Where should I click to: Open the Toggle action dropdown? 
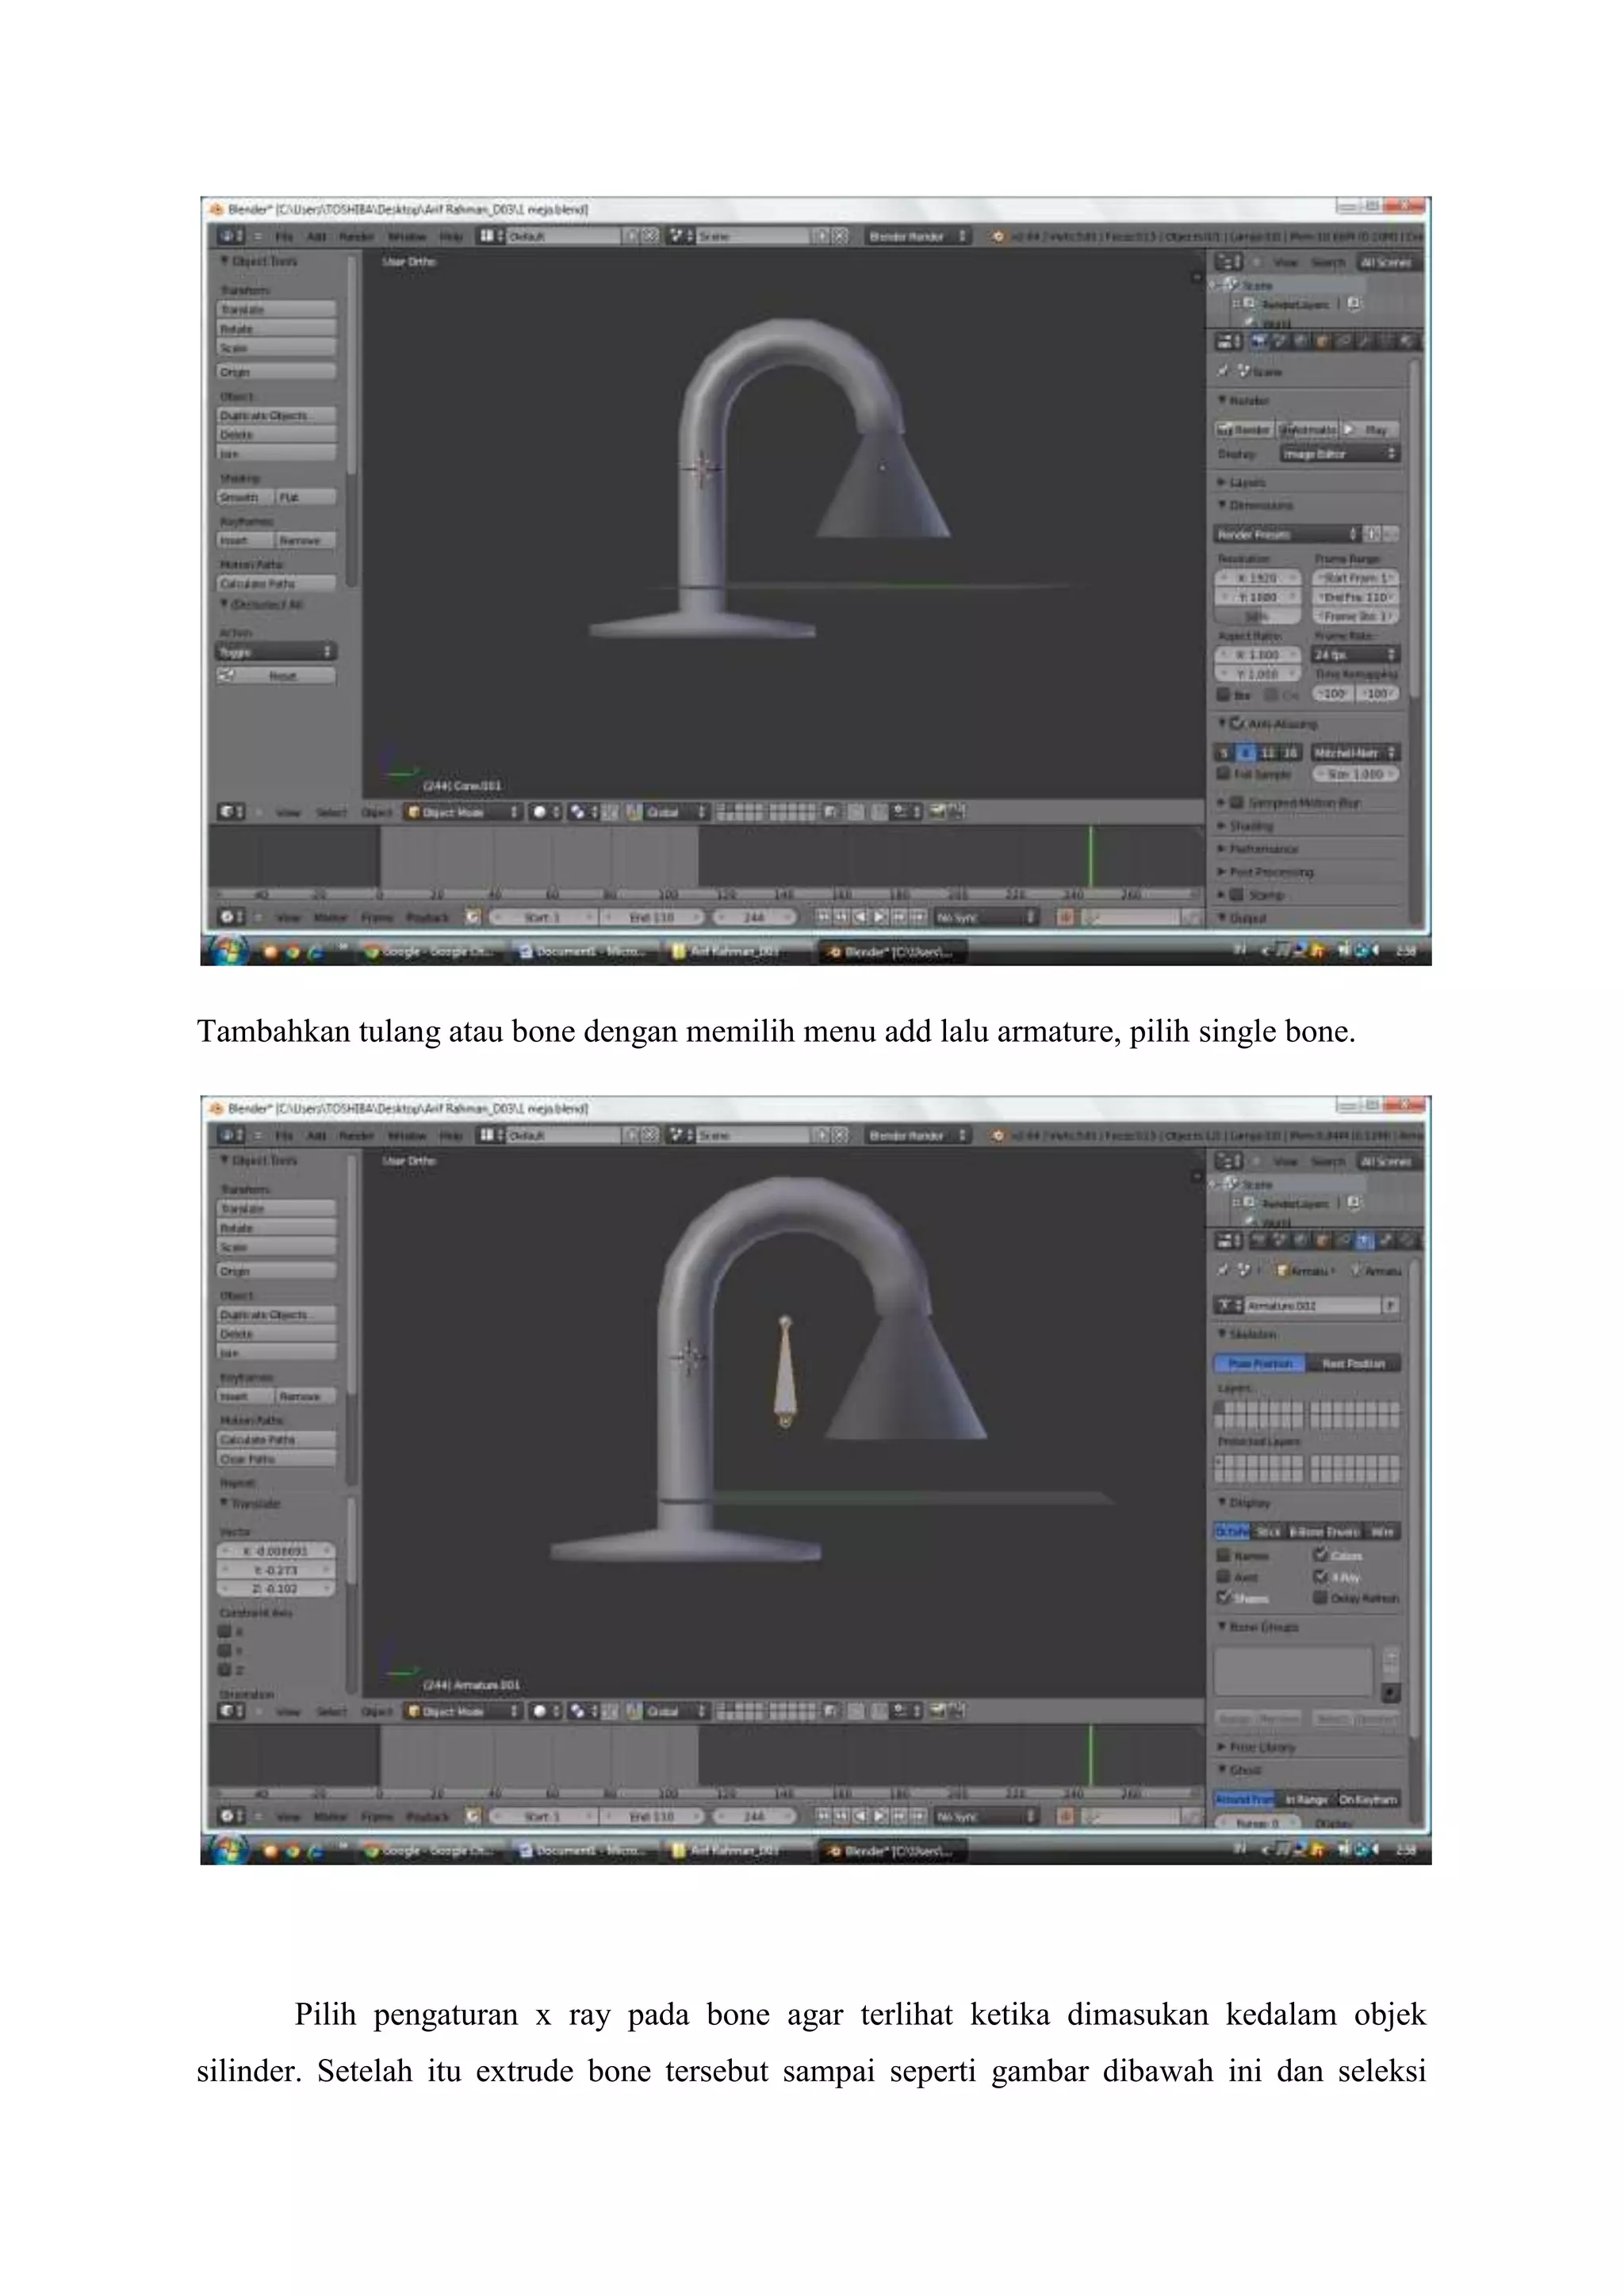[277, 651]
